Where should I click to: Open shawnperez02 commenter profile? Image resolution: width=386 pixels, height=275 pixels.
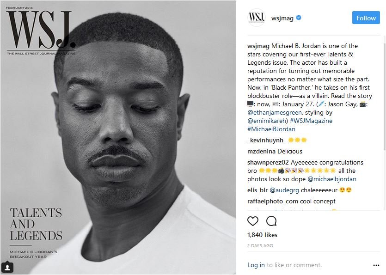[x=268, y=163]
